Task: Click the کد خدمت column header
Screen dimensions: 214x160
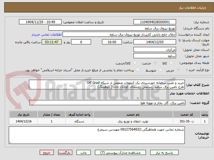Action: [187, 114]
